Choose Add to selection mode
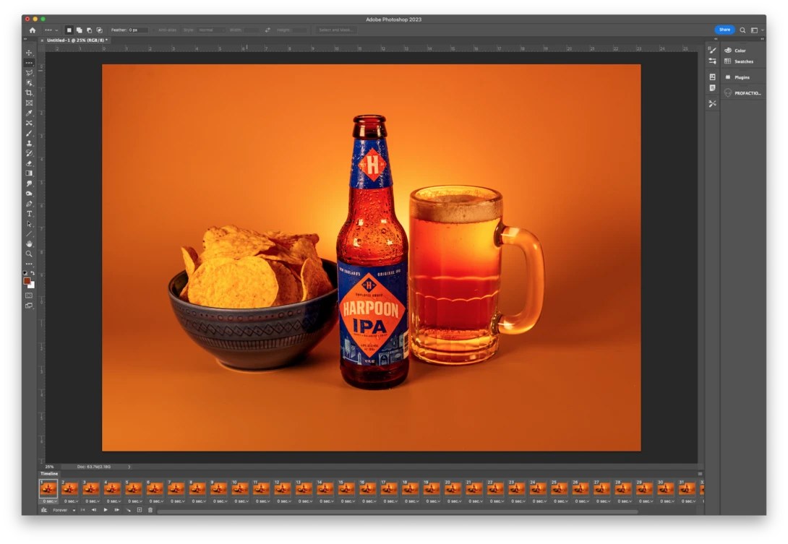This screenshot has width=788, height=544. pos(80,30)
